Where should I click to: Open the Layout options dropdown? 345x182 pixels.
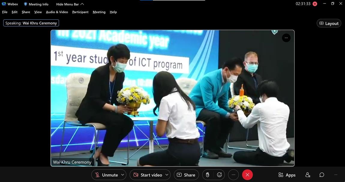point(329,23)
